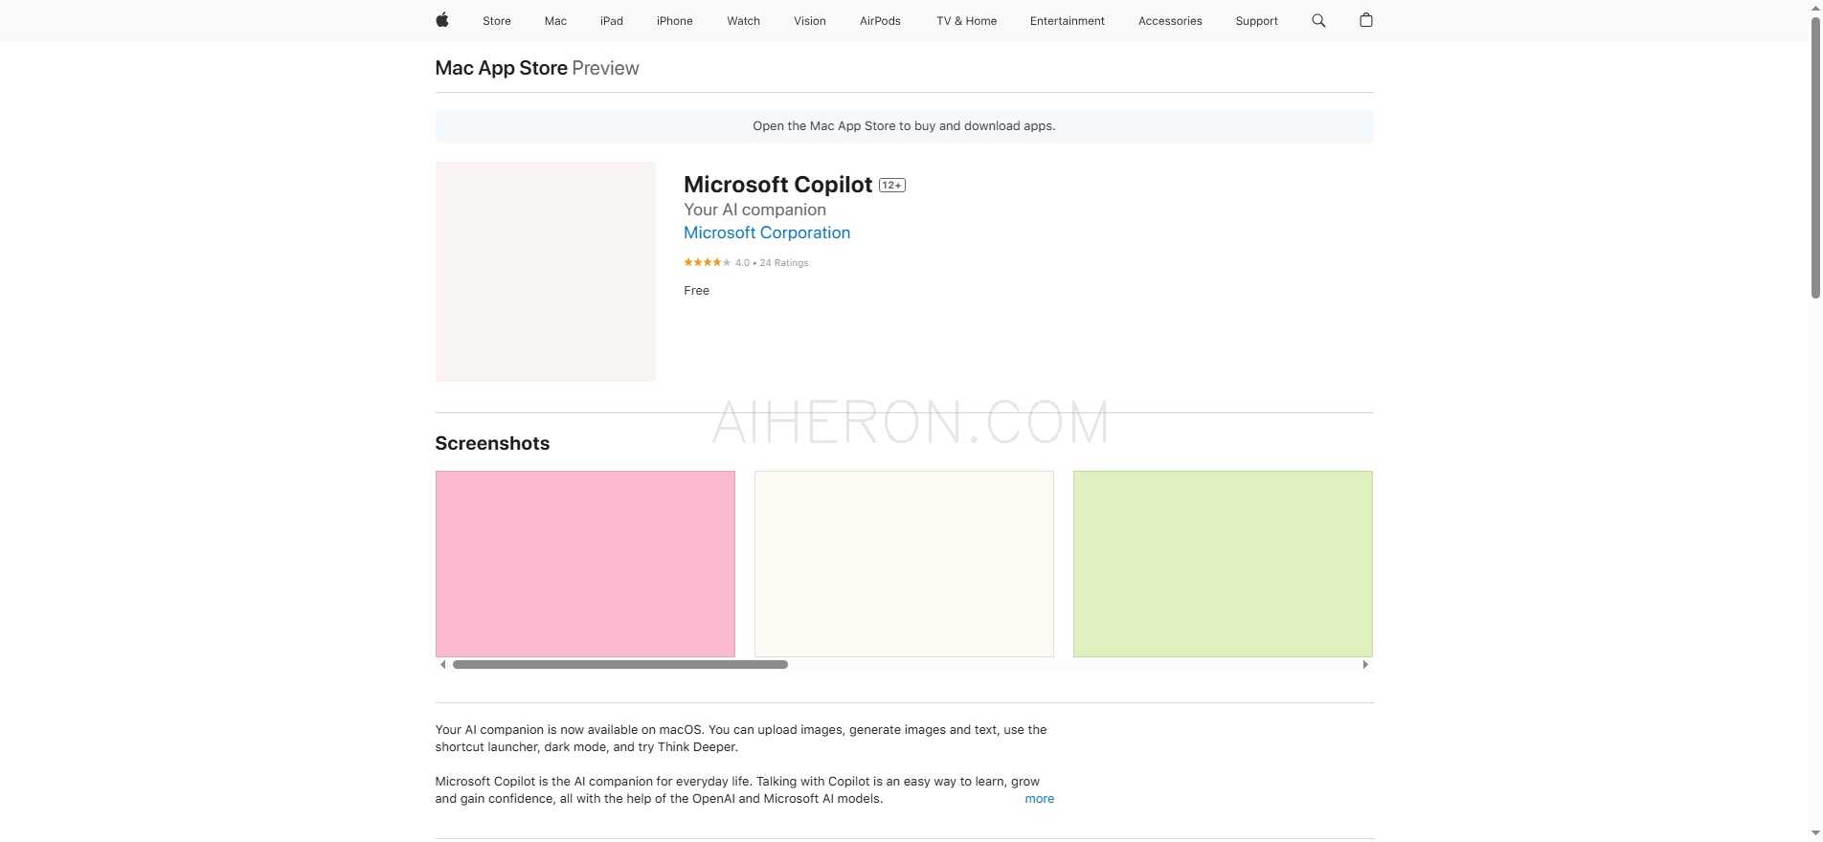Click the page vertical scrollbar thumb

tap(1815, 158)
